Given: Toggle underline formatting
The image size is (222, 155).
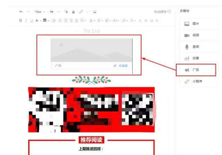Looking at the screenshot, I should point(32,21).
